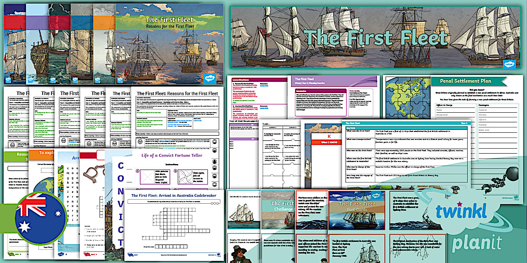Click the Twinkl cloud icon on the Fact Cards
This screenshot has width=527, height=263.
pyautogui.click(x=377, y=195)
